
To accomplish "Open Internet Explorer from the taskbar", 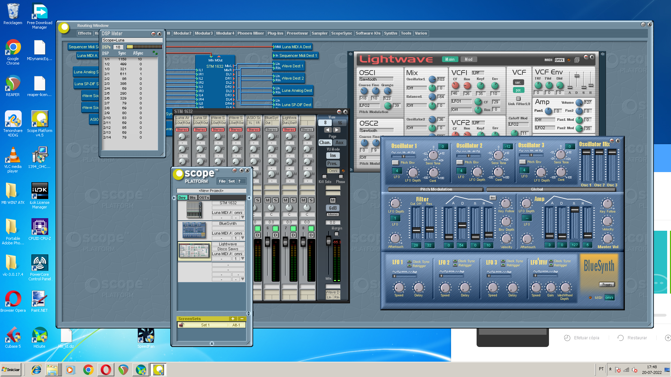I will [x=36, y=370].
